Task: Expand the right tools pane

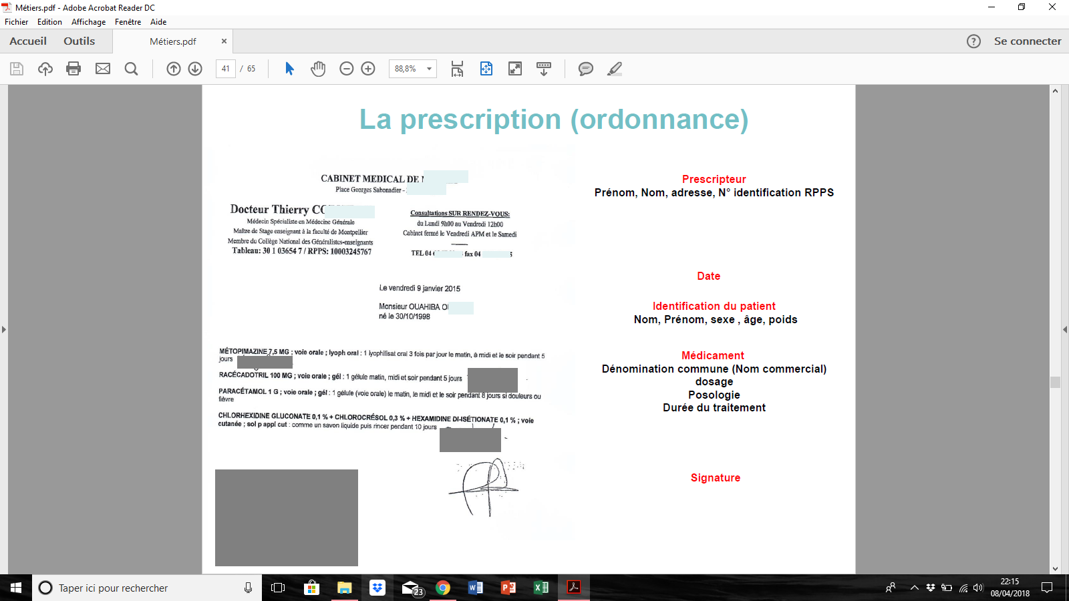Action: tap(1064, 329)
